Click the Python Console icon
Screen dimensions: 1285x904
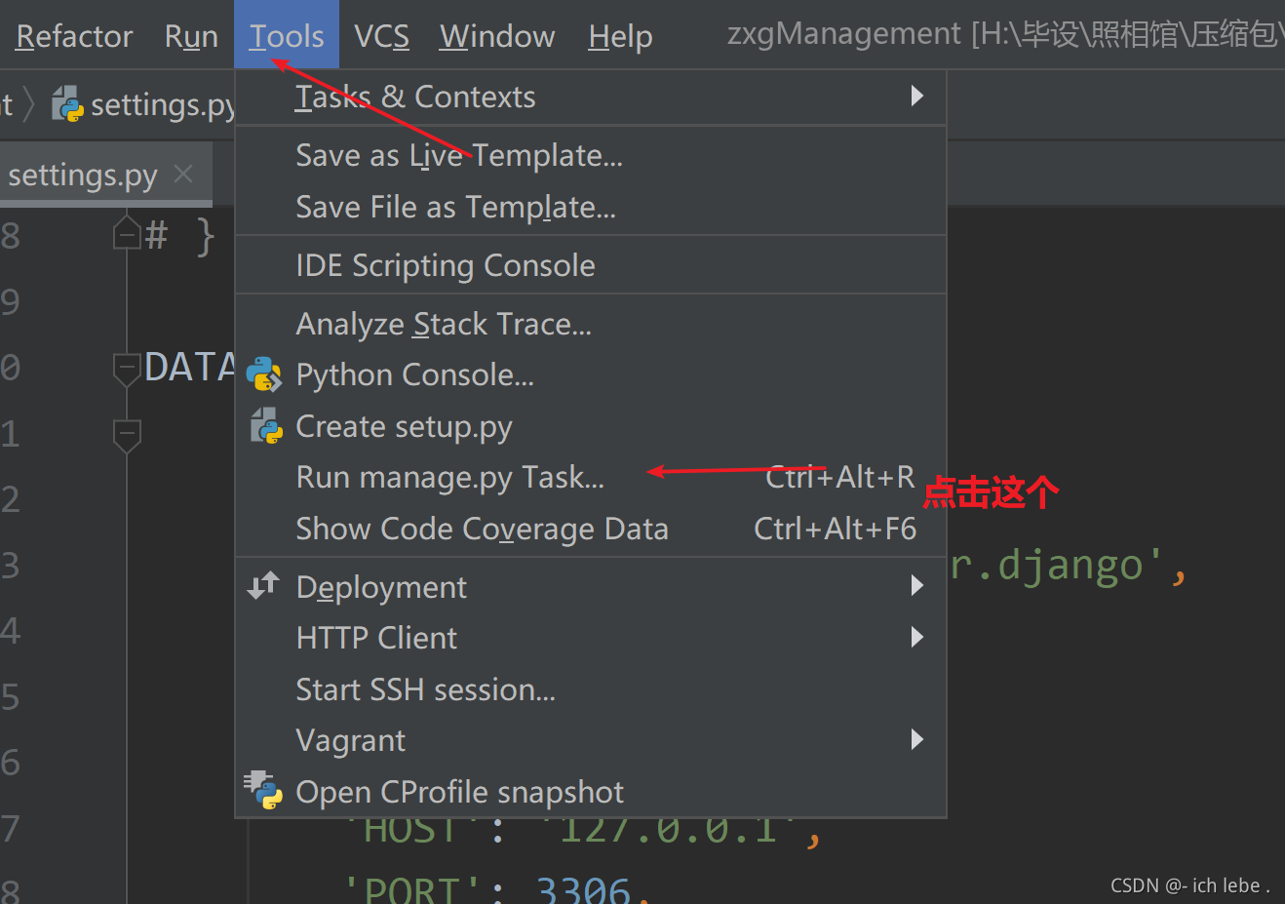263,374
